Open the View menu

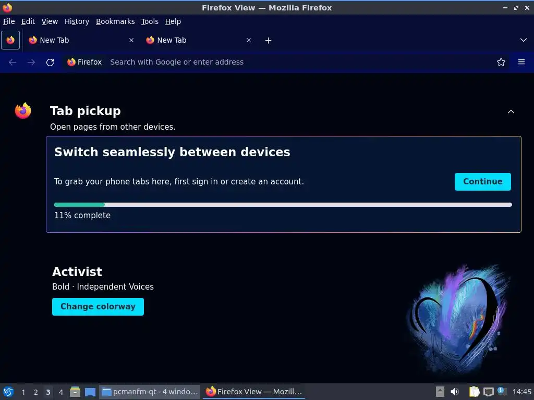(50, 21)
